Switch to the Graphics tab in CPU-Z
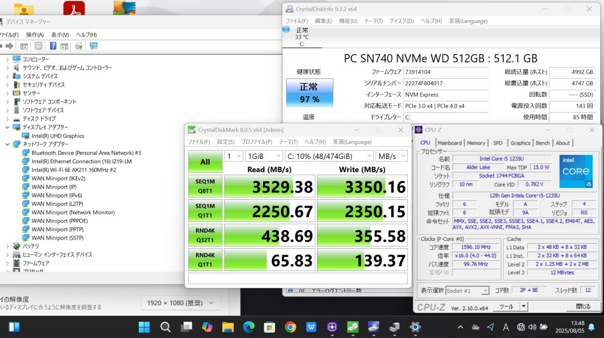Viewport: 604px width, 338px height. (521, 143)
